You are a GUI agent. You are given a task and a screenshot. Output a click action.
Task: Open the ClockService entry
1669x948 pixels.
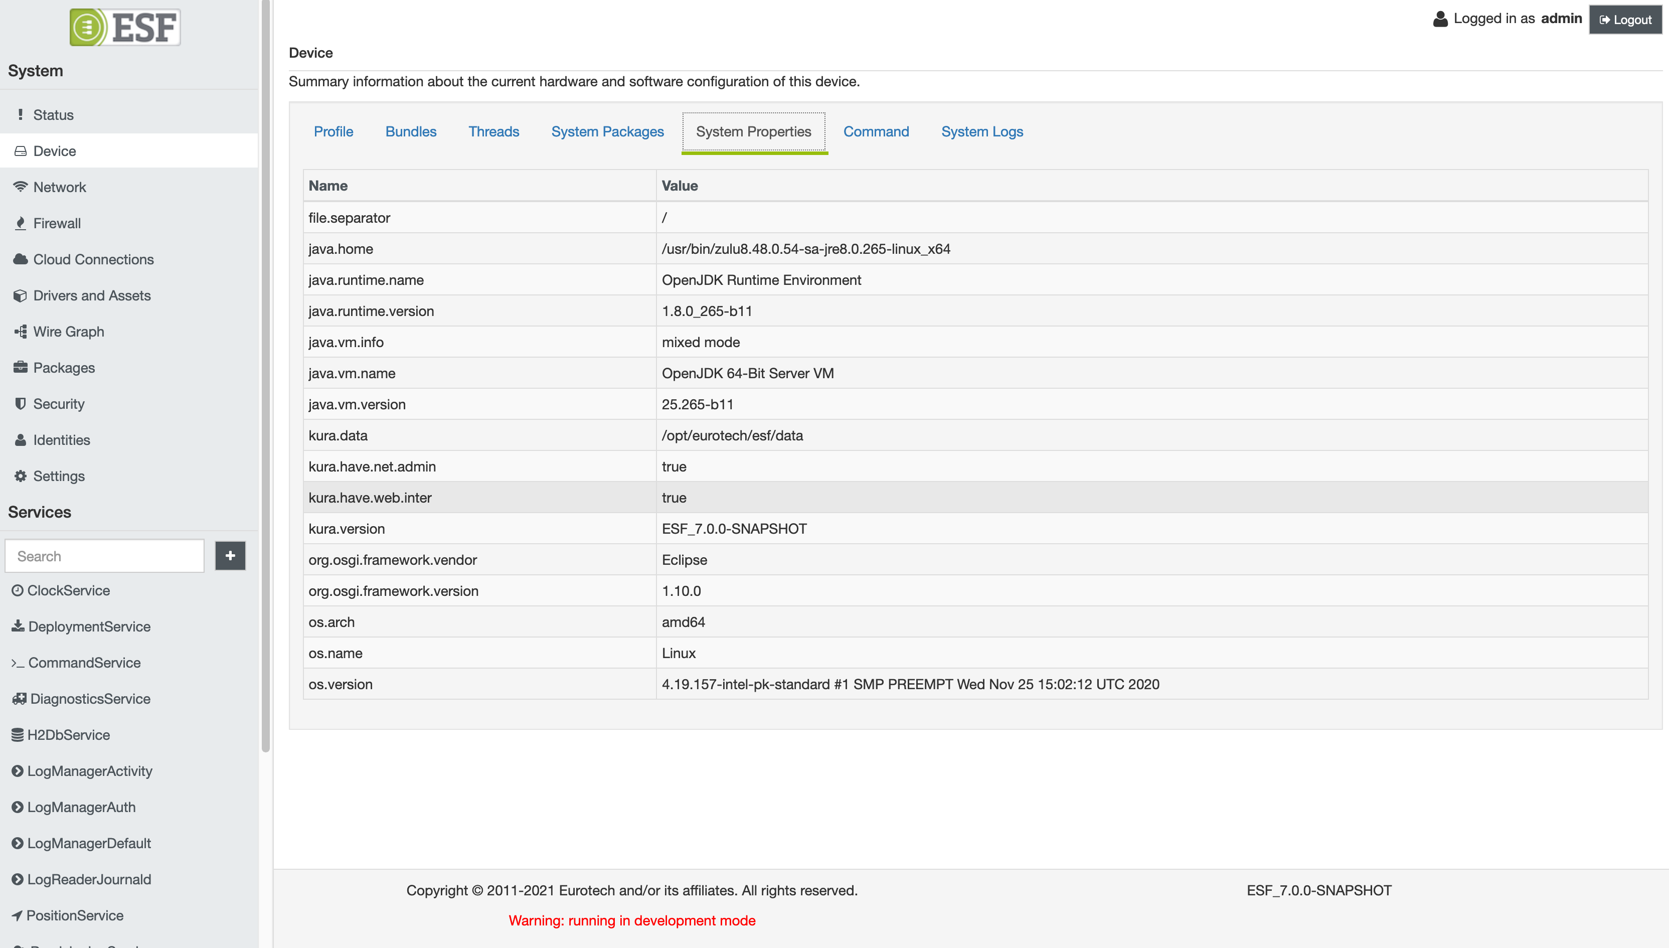tap(68, 590)
